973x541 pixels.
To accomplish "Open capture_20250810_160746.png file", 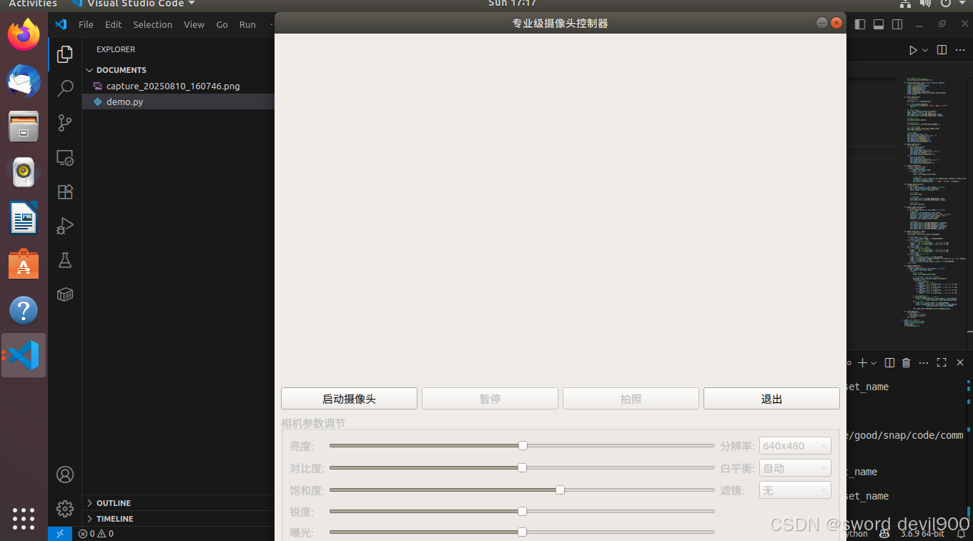I will (x=178, y=86).
